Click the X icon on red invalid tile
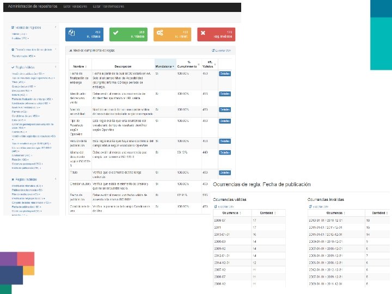Image resolution: width=392 pixels, height=294 pixels. [203, 33]
